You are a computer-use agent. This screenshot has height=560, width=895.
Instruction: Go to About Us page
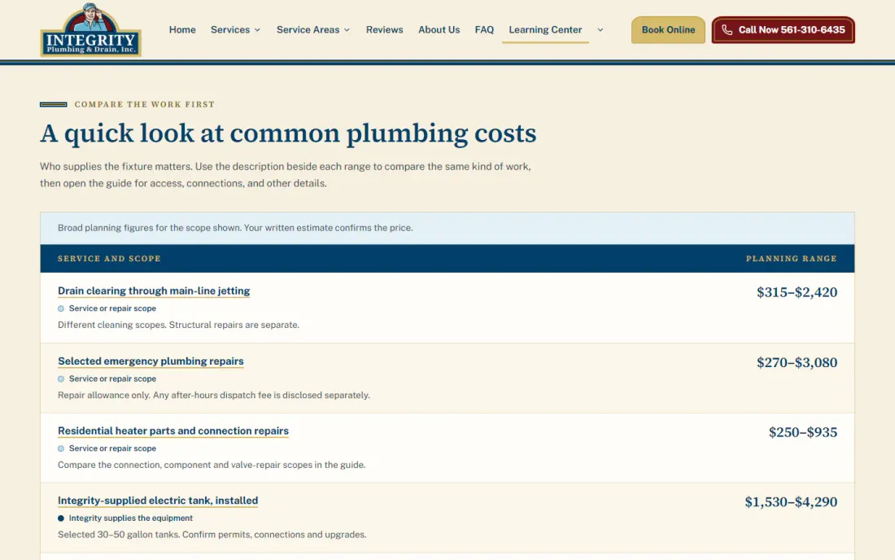tap(439, 29)
